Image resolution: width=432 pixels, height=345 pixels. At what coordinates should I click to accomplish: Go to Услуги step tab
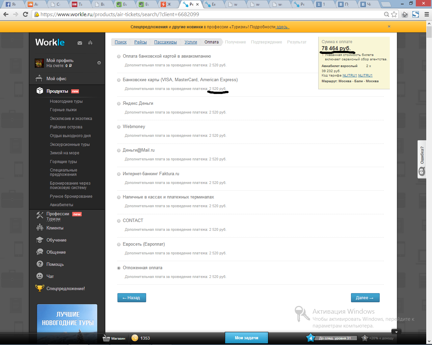click(x=191, y=42)
